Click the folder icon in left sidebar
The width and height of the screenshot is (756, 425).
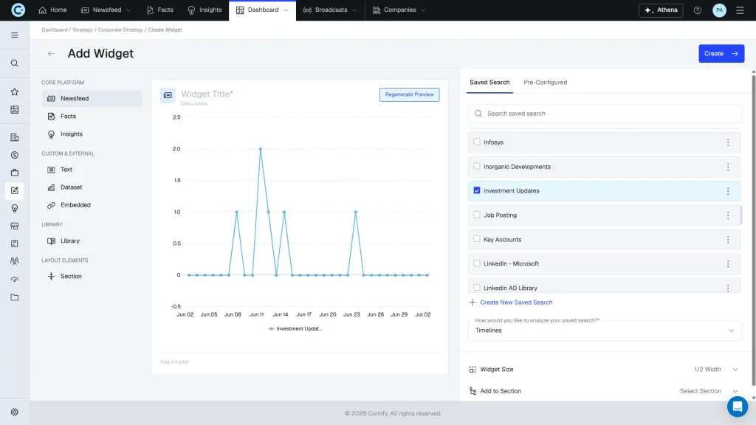point(15,297)
